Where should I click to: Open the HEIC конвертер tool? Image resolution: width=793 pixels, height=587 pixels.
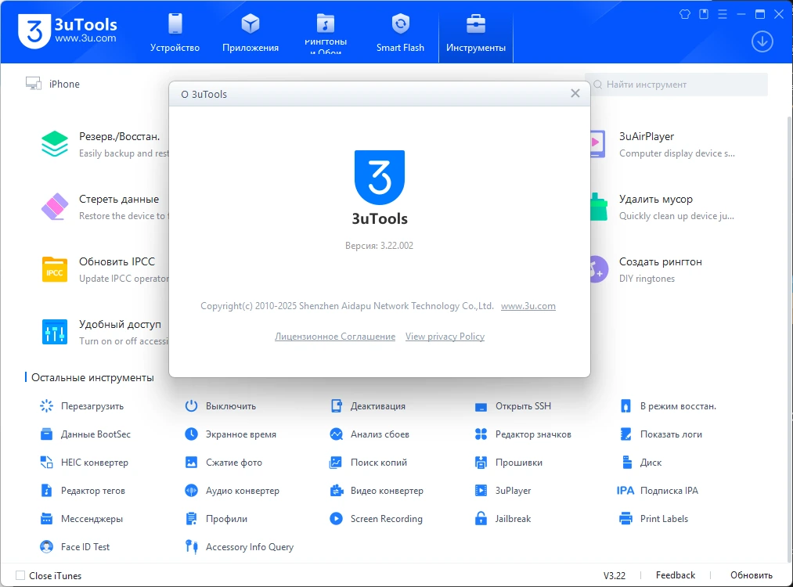tap(85, 462)
